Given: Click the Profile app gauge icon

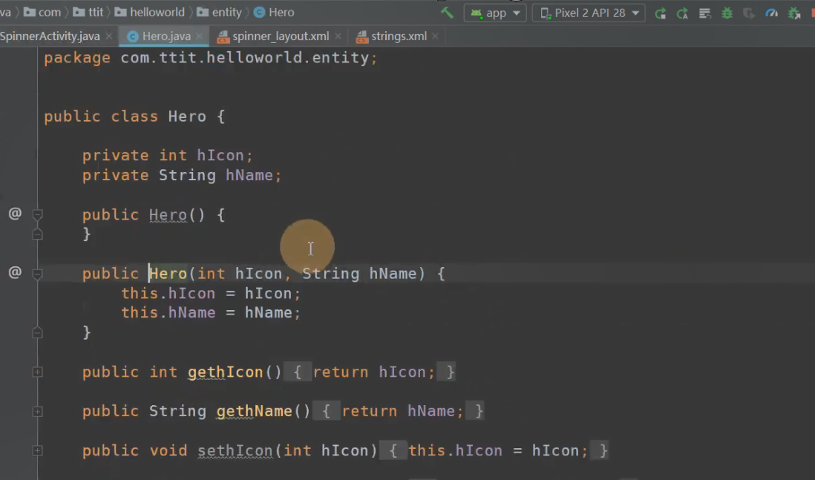Looking at the screenshot, I should [x=771, y=13].
